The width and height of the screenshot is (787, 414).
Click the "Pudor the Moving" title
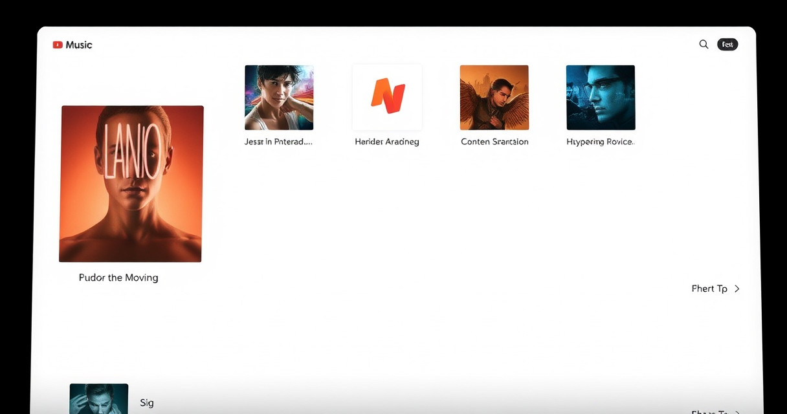pos(118,278)
